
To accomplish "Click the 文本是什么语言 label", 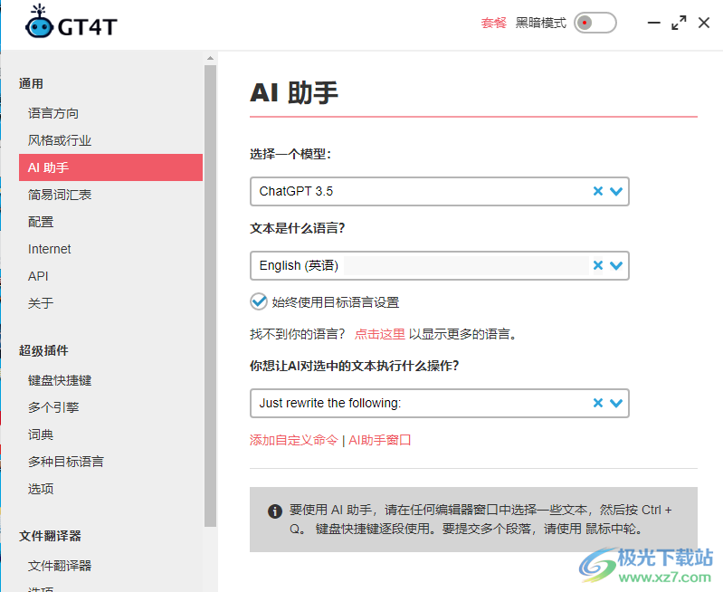I will click(298, 228).
